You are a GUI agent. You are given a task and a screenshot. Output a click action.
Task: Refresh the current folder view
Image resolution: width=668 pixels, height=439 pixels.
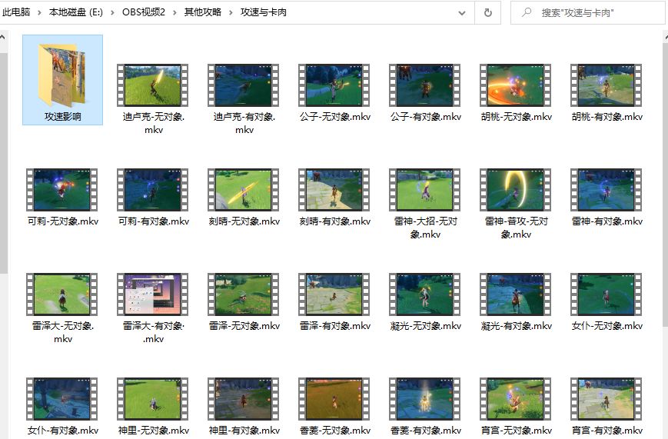[488, 13]
